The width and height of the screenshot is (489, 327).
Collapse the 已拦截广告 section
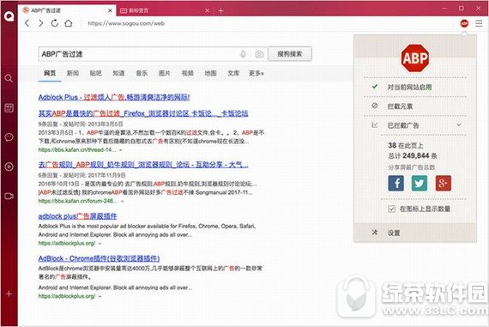click(459, 125)
